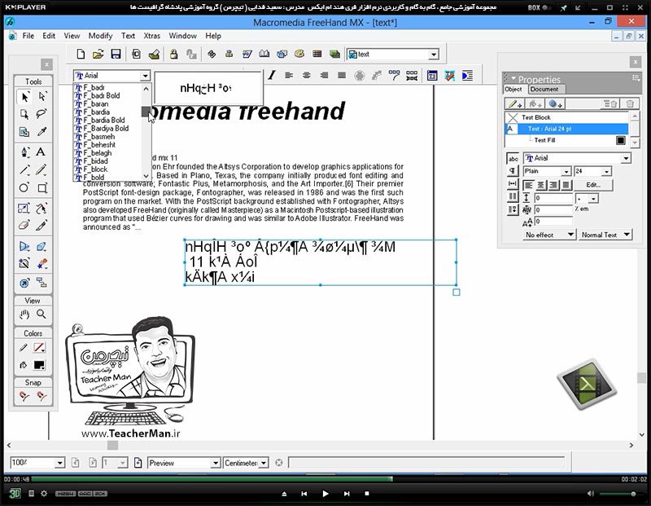Toggle right alignment in Properties panel
The width and height of the screenshot is (651, 506).
pyautogui.click(x=554, y=185)
